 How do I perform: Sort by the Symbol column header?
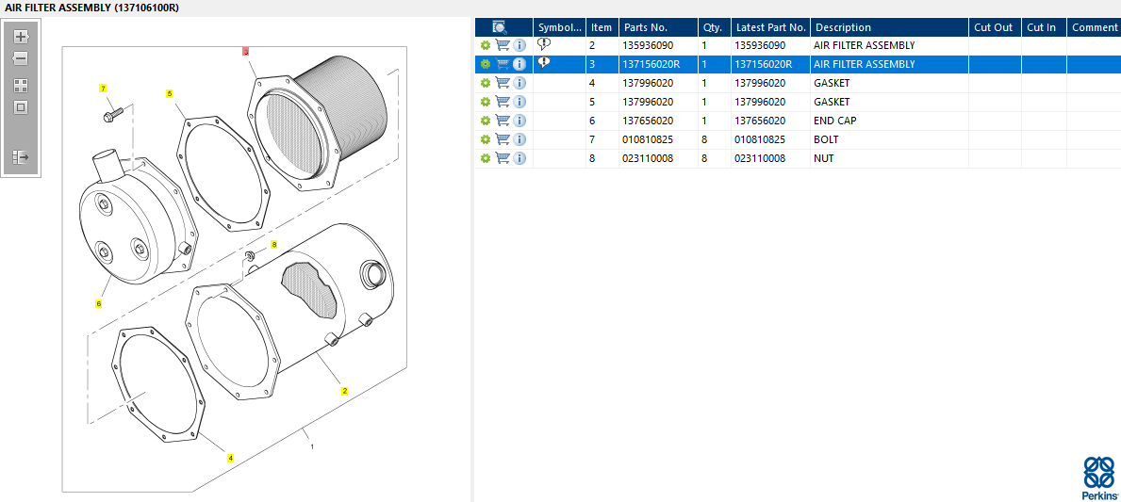[560, 27]
